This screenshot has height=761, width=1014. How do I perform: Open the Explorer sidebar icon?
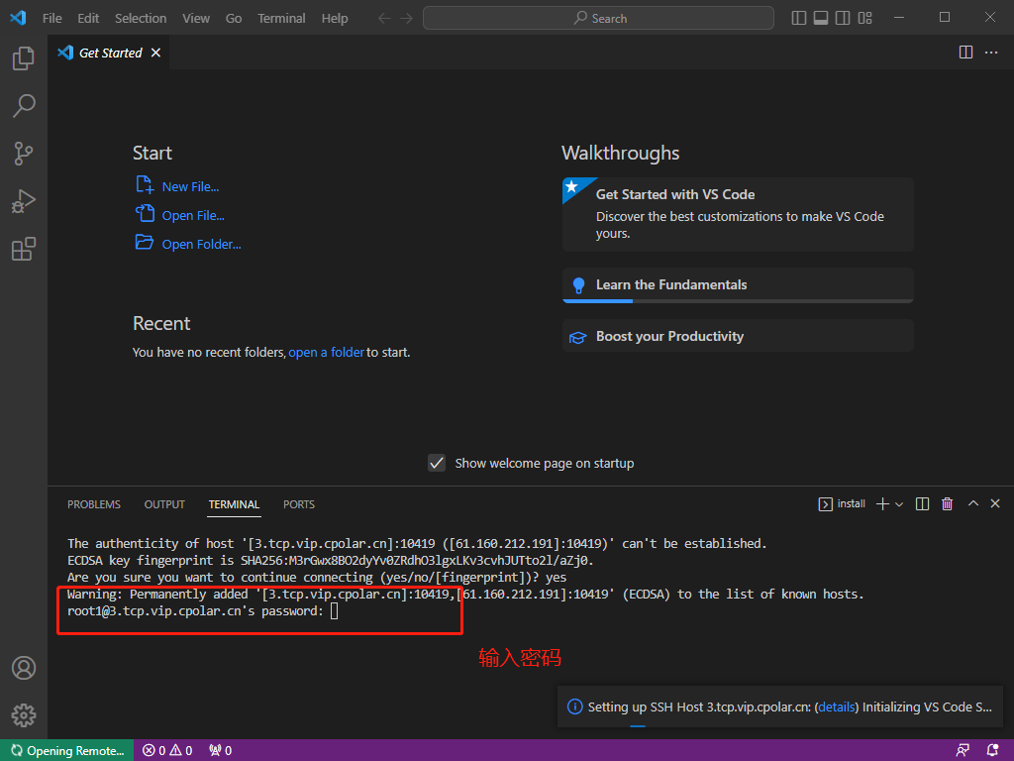(x=24, y=57)
